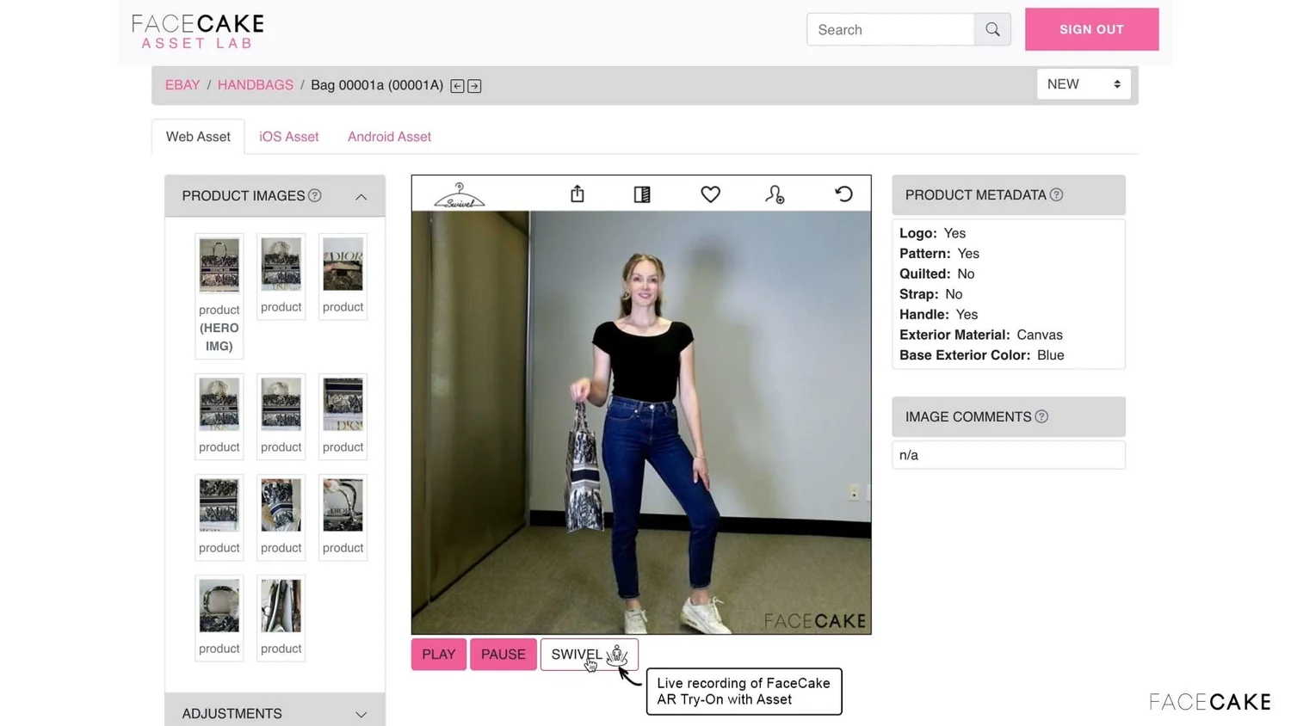Click 'Strap: No' metadata line
Screen dimensions: 1291x726
tap(931, 294)
